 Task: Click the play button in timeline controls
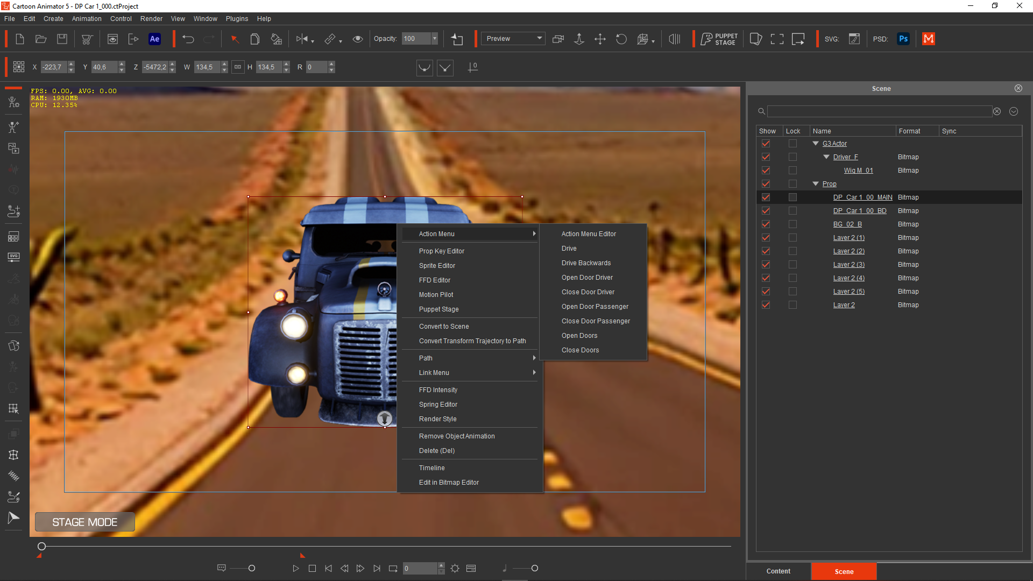(295, 568)
